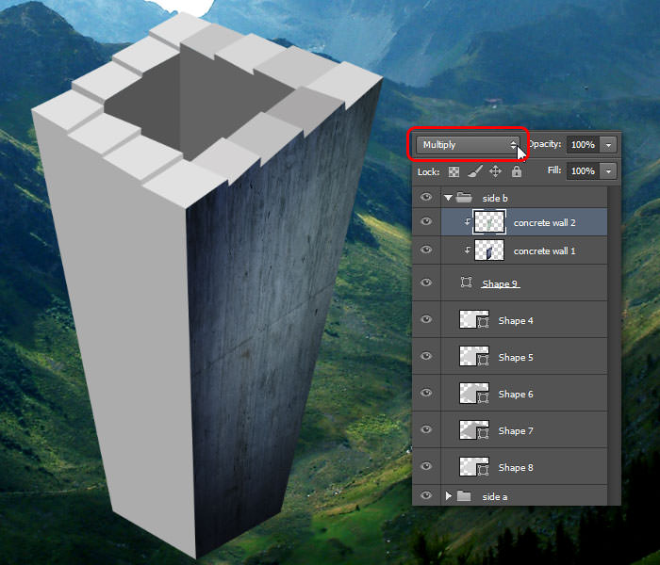Hide the Shape 8 layer
The image size is (660, 565).
[426, 466]
